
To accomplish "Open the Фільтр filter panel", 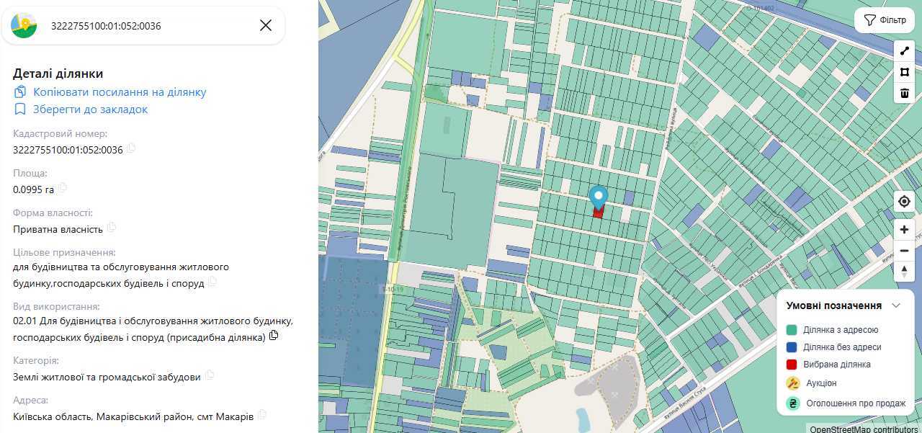I will (x=885, y=20).
